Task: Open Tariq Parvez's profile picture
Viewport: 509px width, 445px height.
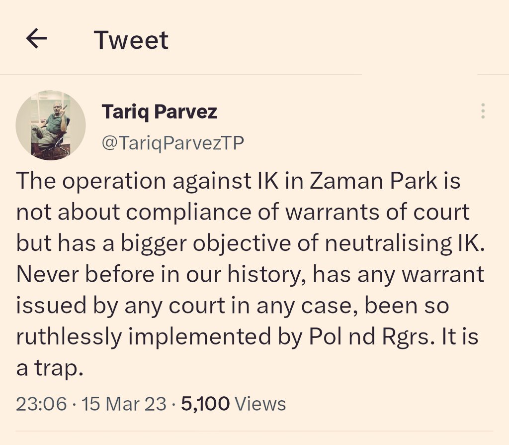Action: (x=51, y=125)
